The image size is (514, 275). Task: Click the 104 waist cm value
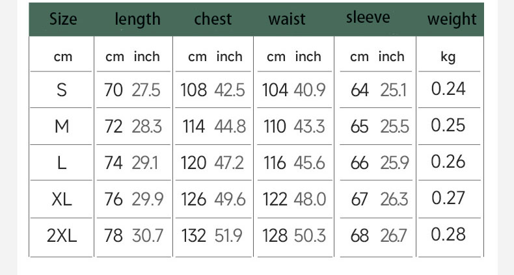point(275,90)
